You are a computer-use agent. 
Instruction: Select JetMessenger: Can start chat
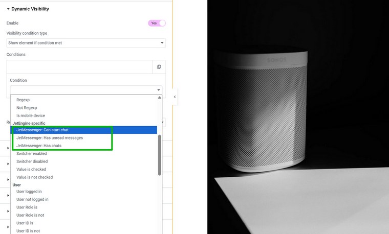click(x=84, y=130)
